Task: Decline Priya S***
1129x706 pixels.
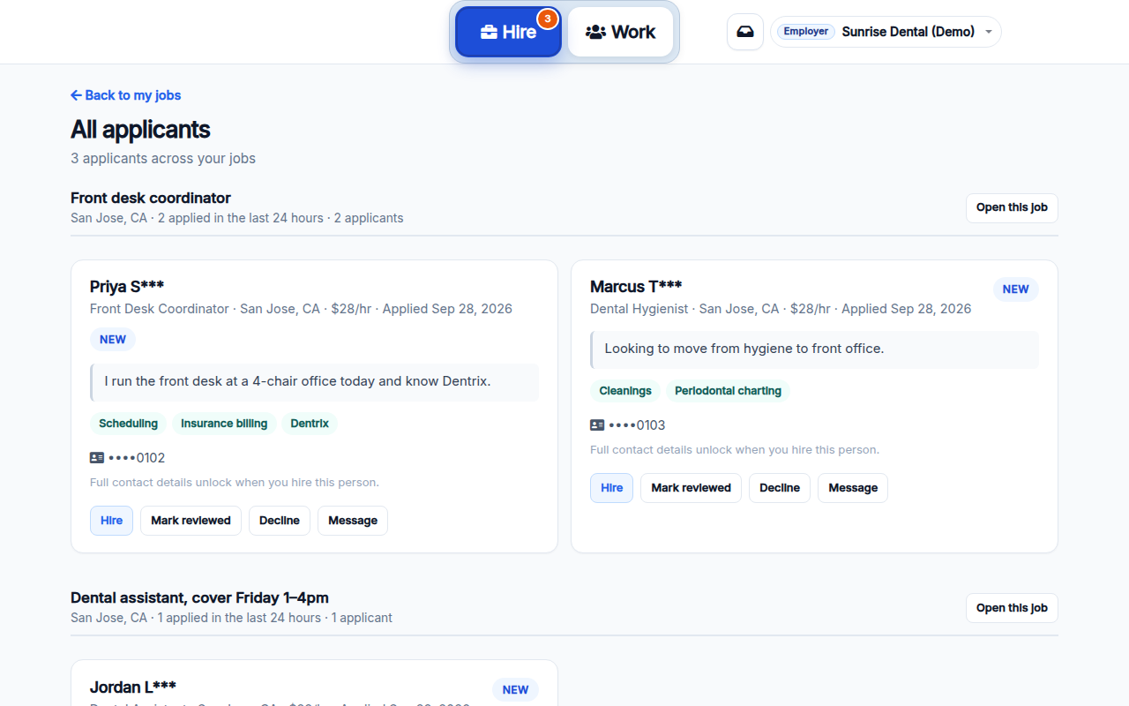Action: pos(280,521)
